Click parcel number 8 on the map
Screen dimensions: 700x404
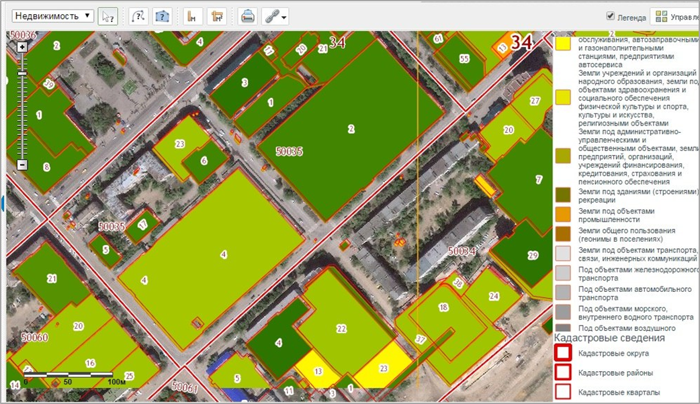click(46, 168)
